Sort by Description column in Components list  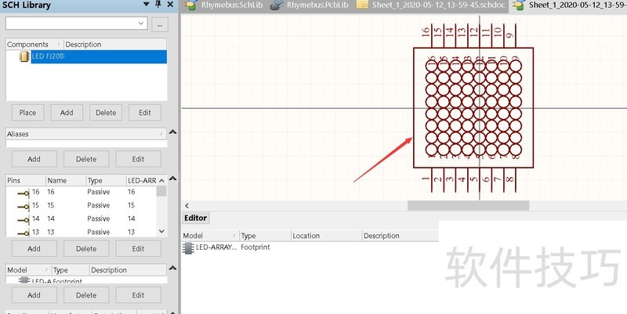click(x=115, y=45)
